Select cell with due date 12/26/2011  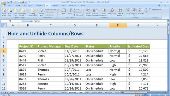[x=74, y=79]
